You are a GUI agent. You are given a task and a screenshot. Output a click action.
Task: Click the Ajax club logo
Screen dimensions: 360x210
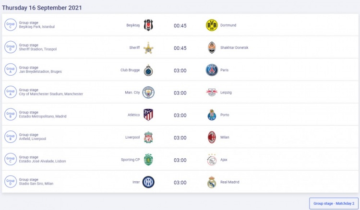click(x=212, y=160)
